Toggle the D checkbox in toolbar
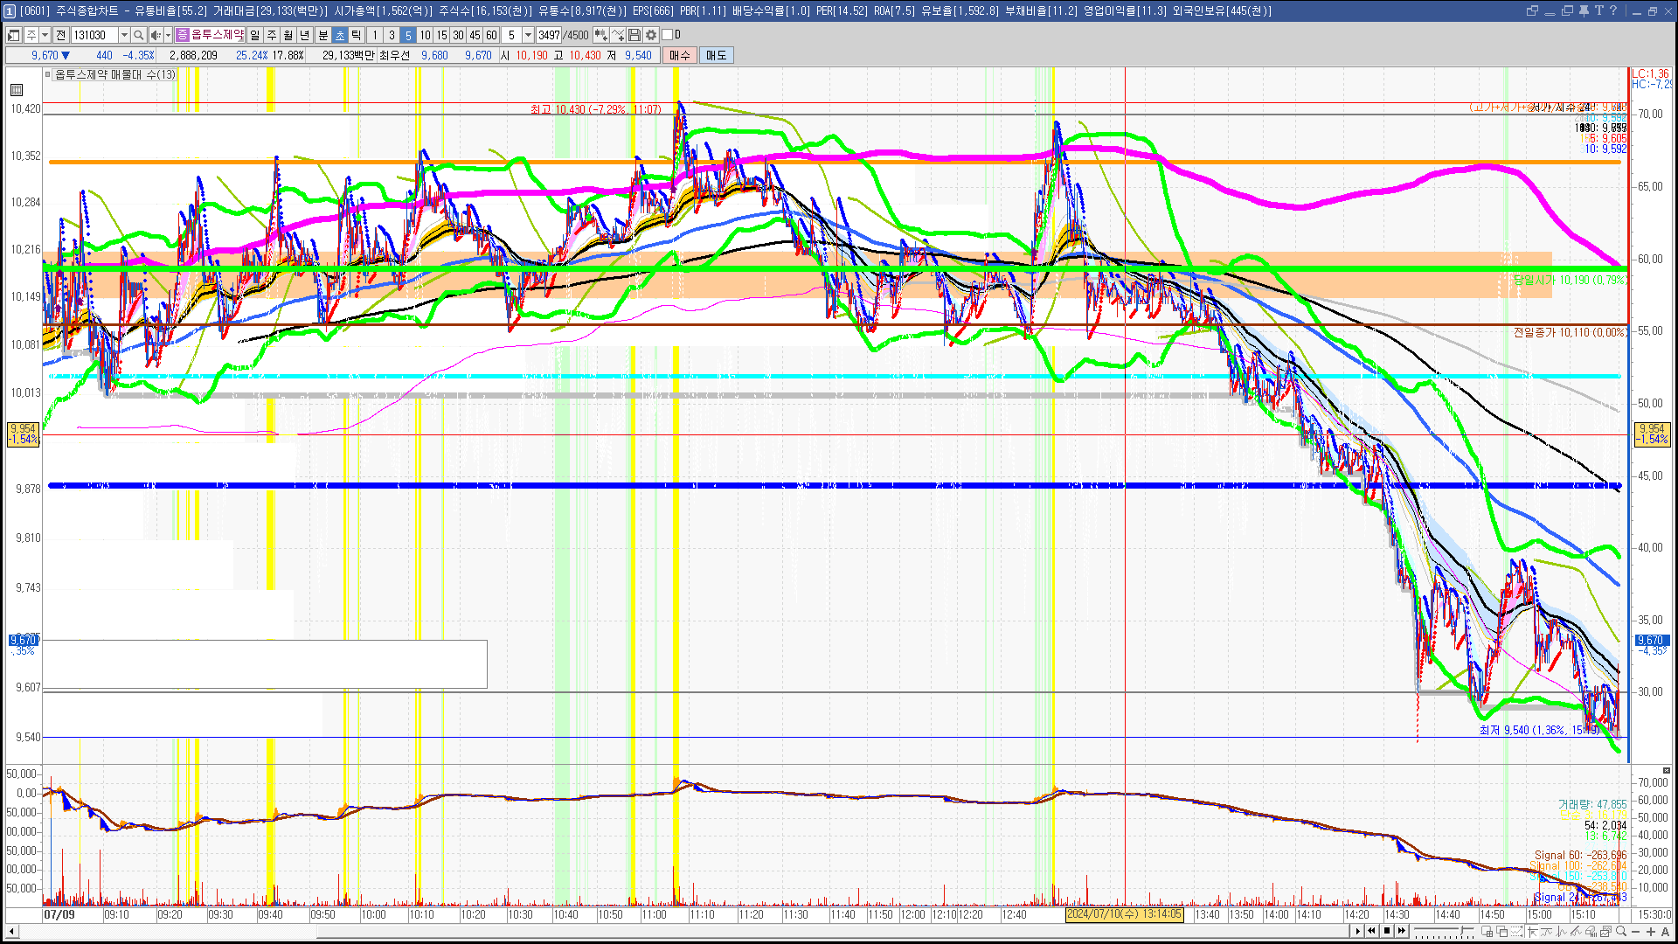The image size is (1678, 944). click(x=668, y=35)
